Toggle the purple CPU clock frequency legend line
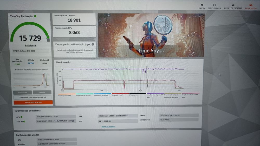Viewport: 260px width, 146px height. pyautogui.click(x=155, y=93)
